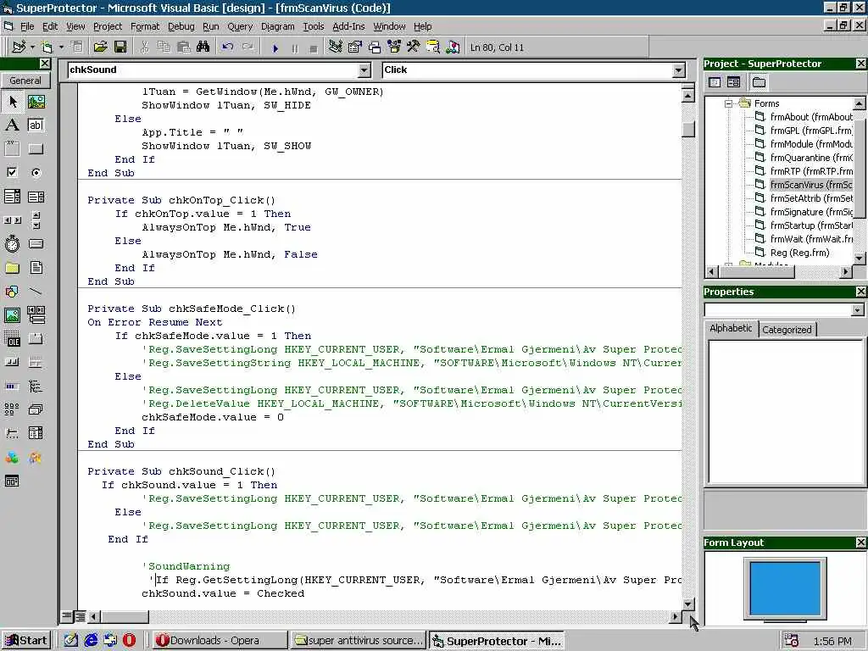Select the CheckBox control in the toolbox
868x651 pixels.
click(12, 172)
